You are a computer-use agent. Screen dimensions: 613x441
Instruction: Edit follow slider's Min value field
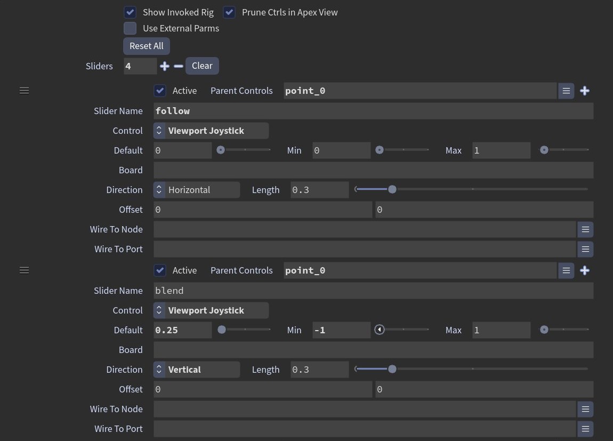click(x=341, y=150)
